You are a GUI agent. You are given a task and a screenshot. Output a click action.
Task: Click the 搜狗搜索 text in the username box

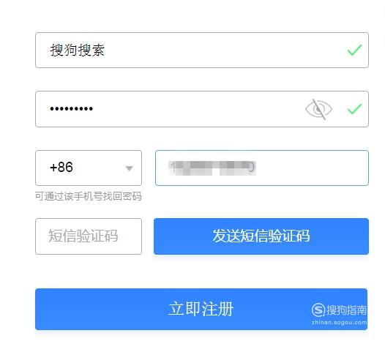[78, 50]
